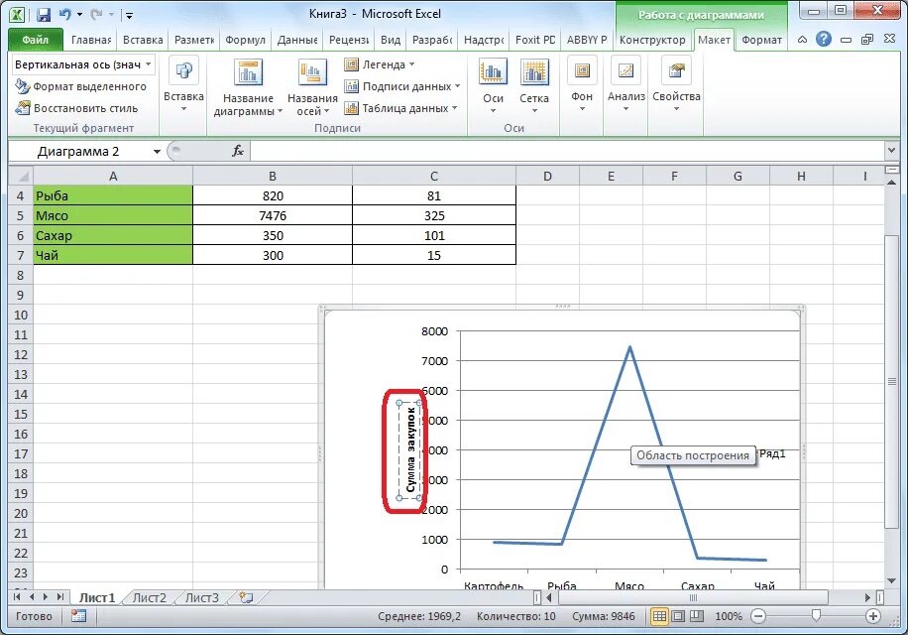The width and height of the screenshot is (908, 635).
Task: Open Название диаграммы chart title menu
Action: (248, 87)
